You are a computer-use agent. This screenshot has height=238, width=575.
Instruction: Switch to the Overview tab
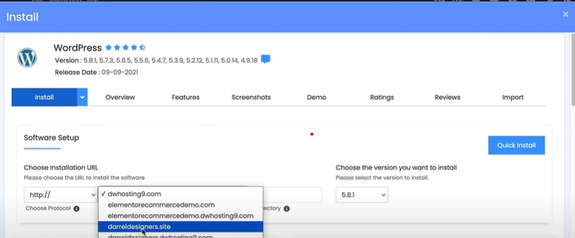[120, 97]
